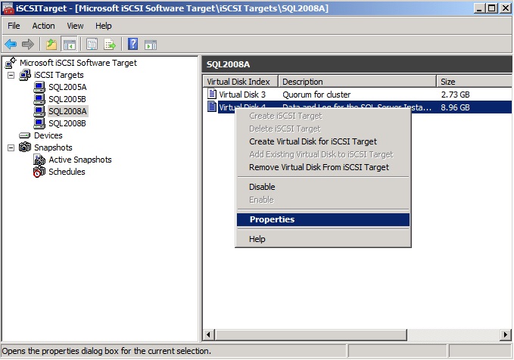Click the Schedules clock-camera icon
Screen dimensions: 514x360
pos(39,172)
